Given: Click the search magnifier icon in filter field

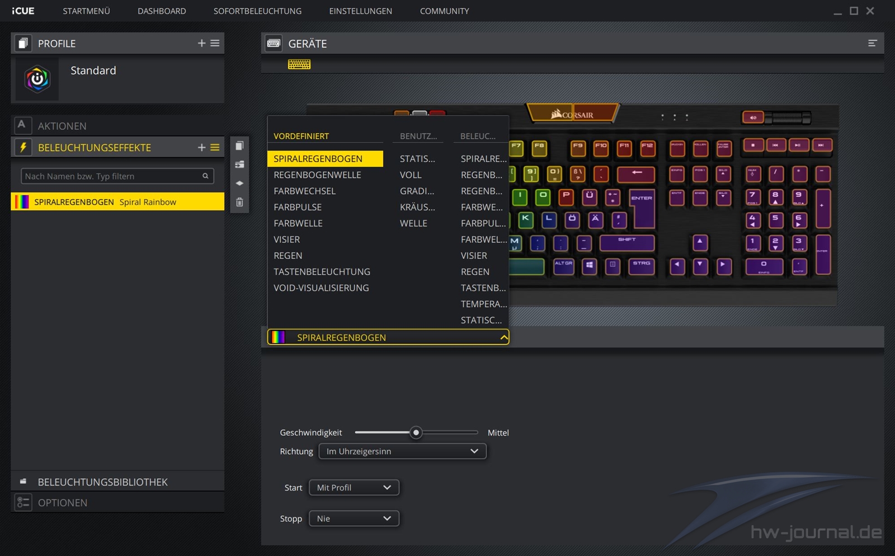Looking at the screenshot, I should pyautogui.click(x=205, y=176).
